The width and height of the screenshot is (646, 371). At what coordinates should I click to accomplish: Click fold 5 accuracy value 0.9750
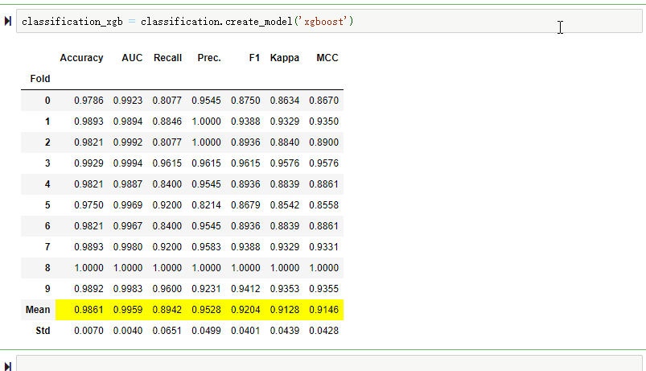tap(88, 205)
